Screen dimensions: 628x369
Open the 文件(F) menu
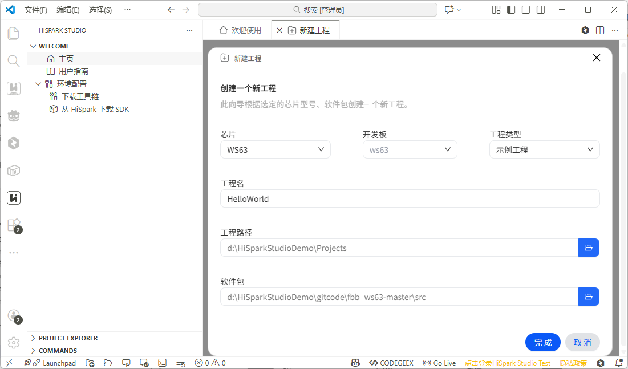[x=35, y=10]
